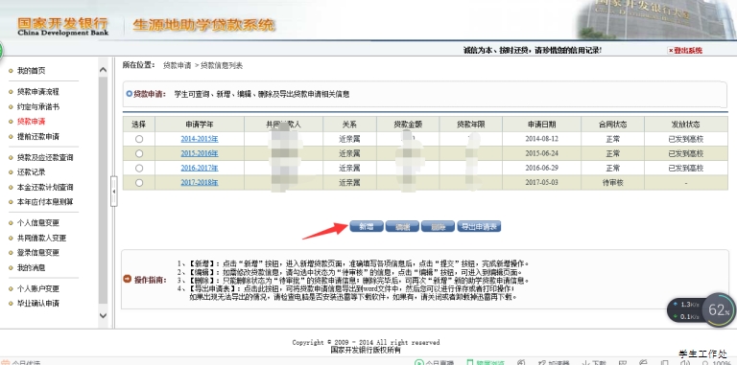Viewport: 737px width, 365px height.
Task: Click 贷款申请 in the breadcrumb
Action: tap(178, 66)
